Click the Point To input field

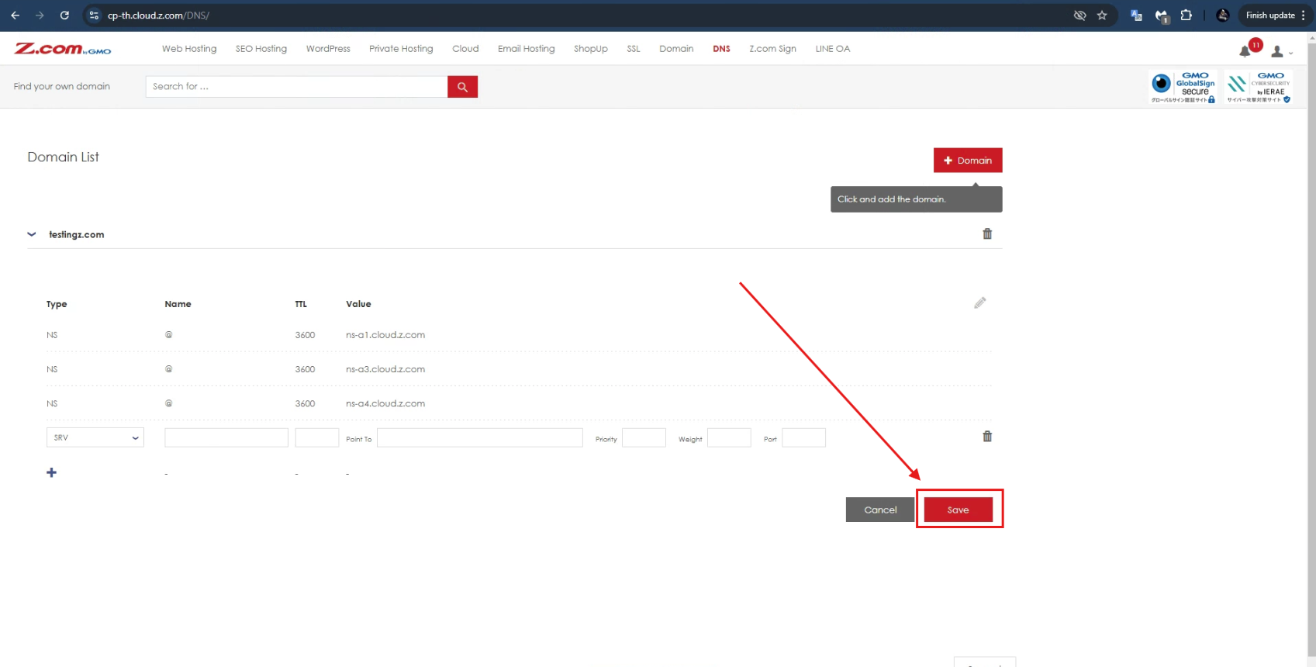click(480, 437)
